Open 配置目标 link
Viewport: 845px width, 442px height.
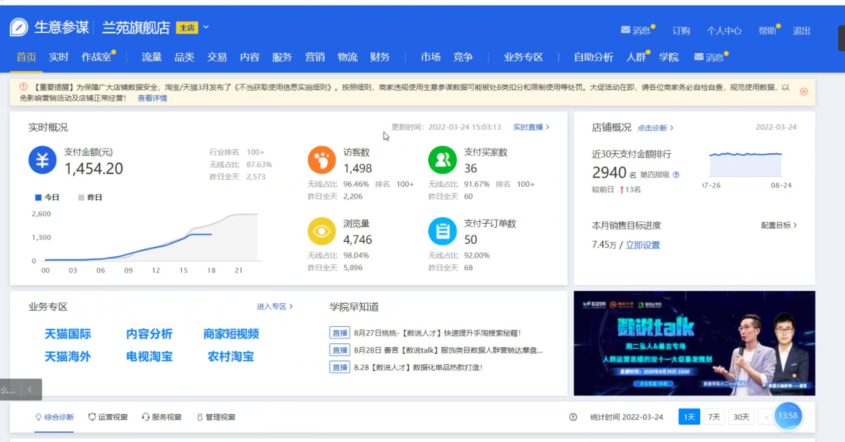click(x=779, y=225)
